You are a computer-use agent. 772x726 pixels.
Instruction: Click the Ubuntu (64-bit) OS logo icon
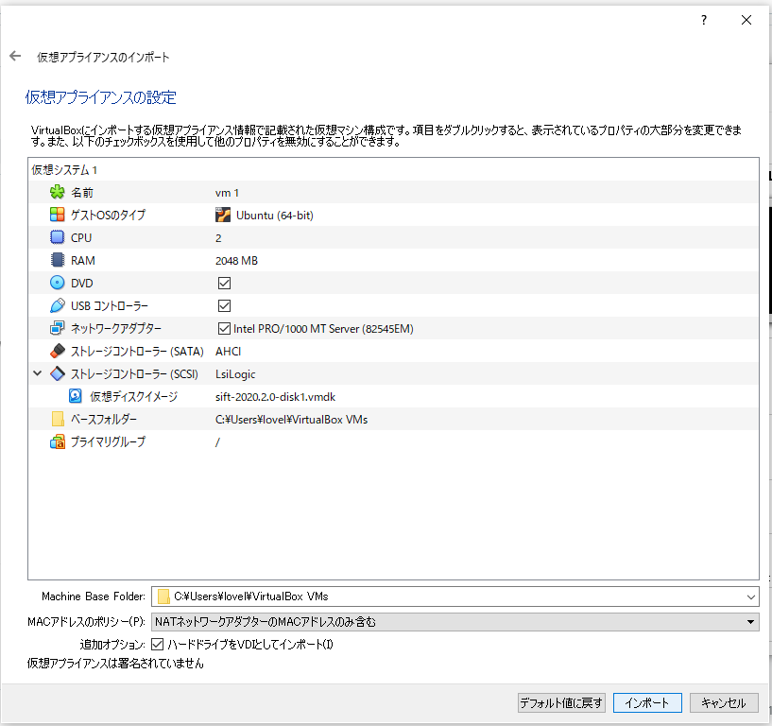pyautogui.click(x=223, y=215)
